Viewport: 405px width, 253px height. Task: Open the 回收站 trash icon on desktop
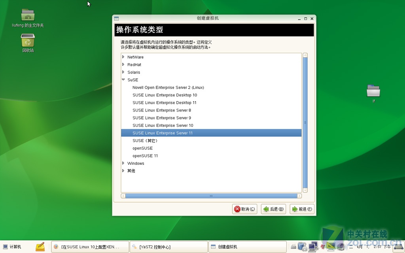click(x=28, y=43)
